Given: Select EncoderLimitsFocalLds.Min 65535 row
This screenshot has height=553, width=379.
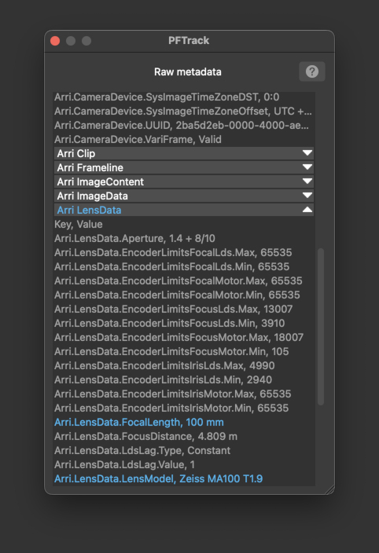Looking at the screenshot, I should click(x=184, y=266).
